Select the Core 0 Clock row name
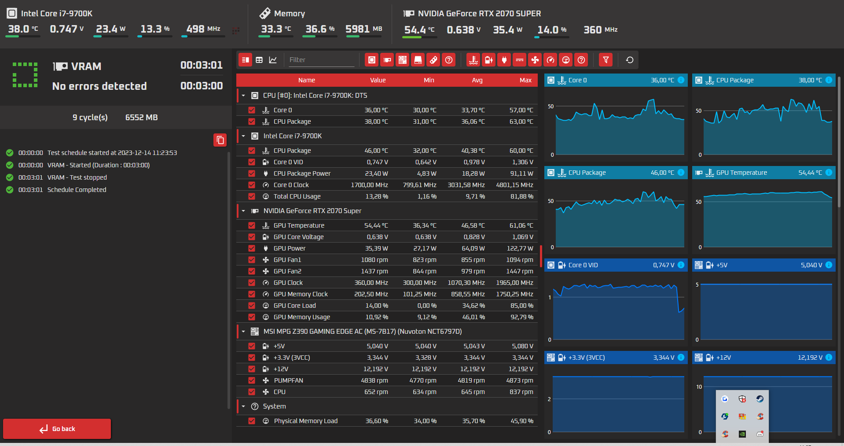This screenshot has height=446, width=844. [x=291, y=185]
